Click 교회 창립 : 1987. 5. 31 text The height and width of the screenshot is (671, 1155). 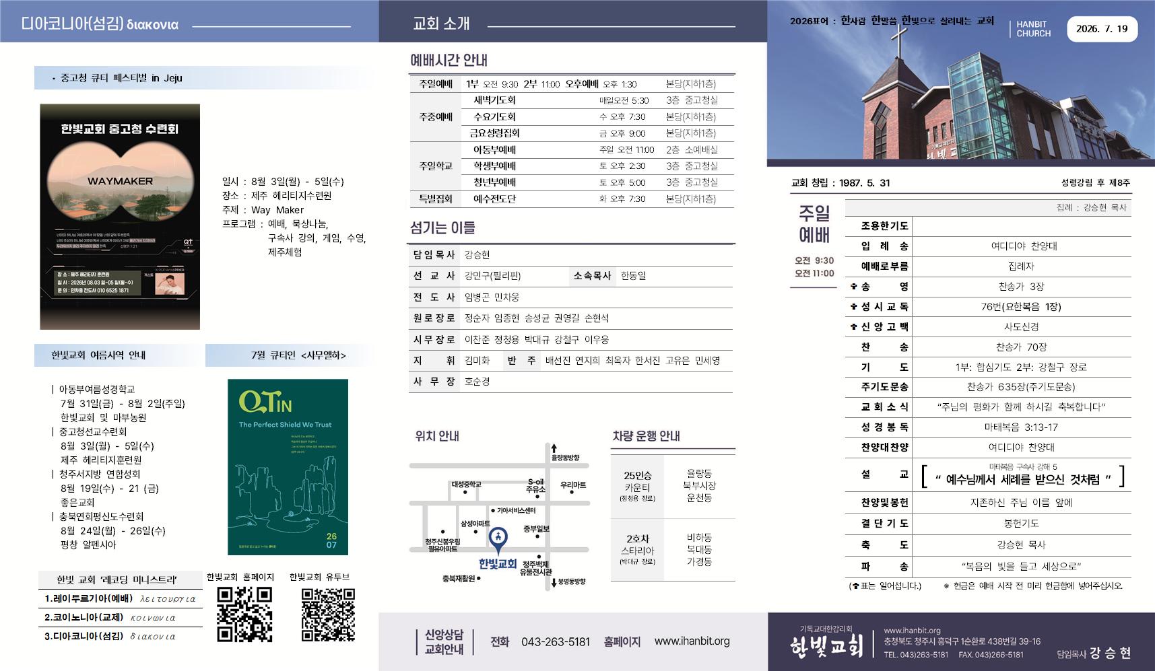point(840,183)
